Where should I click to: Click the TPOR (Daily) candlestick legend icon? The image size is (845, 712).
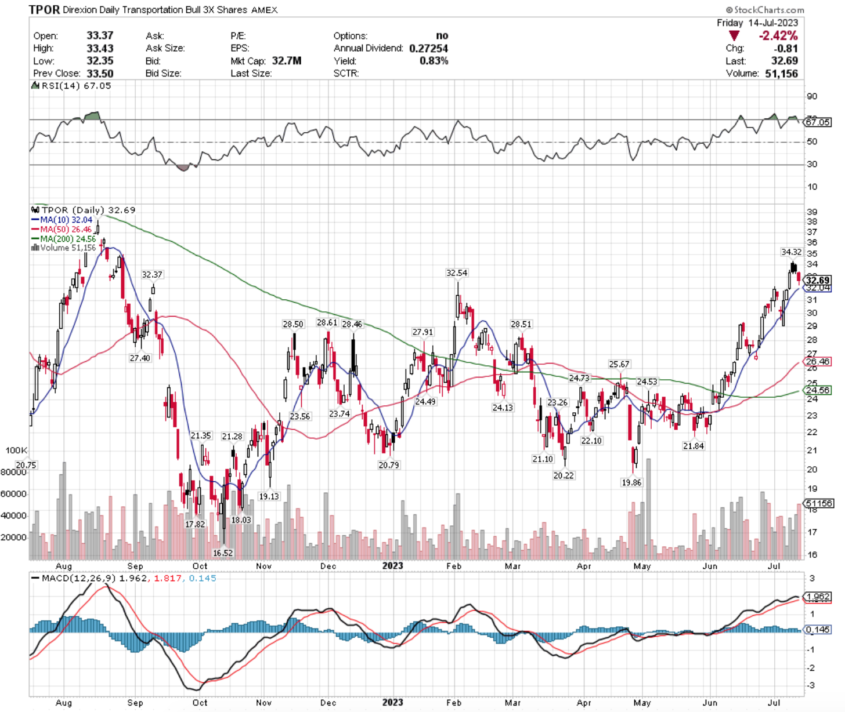pyautogui.click(x=35, y=210)
